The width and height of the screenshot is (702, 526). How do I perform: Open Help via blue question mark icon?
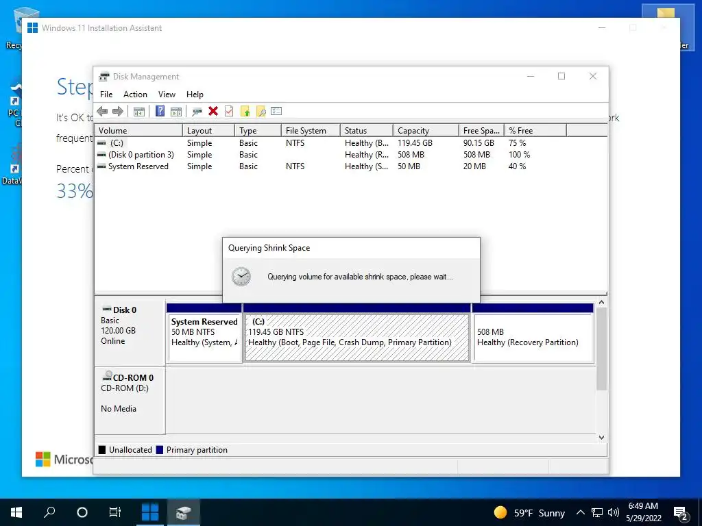pyautogui.click(x=160, y=112)
